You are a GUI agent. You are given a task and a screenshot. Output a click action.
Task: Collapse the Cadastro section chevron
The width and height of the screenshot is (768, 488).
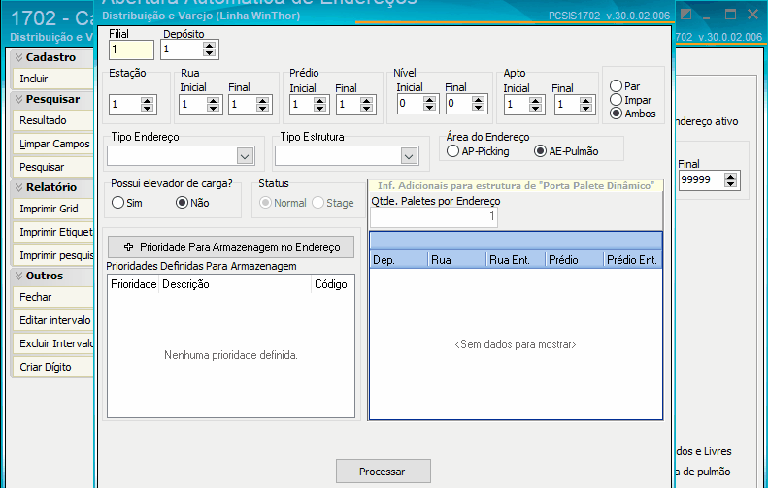pyautogui.click(x=18, y=57)
